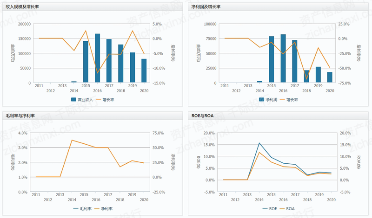Click the 2019 bar in net profit chart

pos(318,75)
